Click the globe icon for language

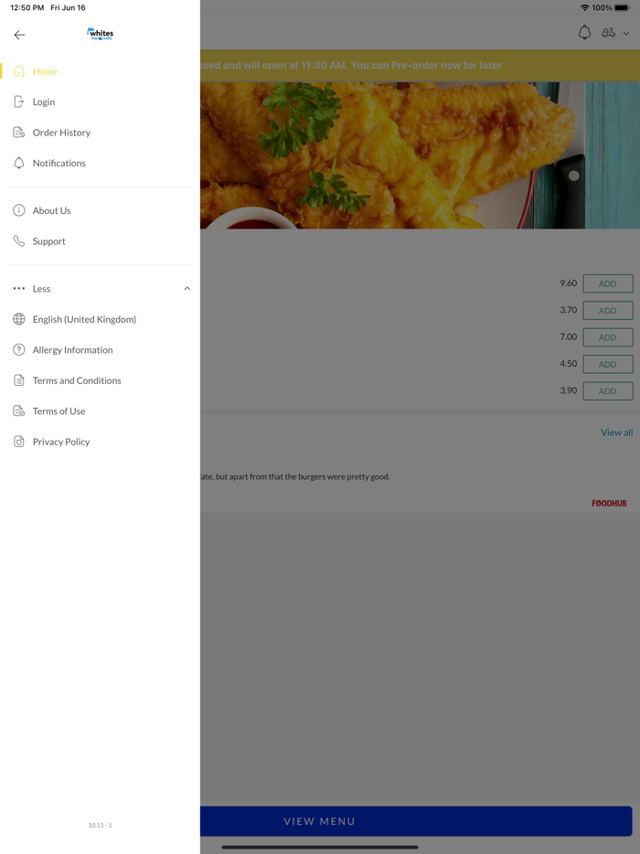point(19,319)
